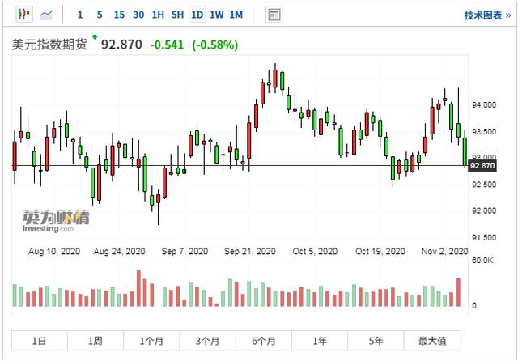
Task: Click the 60.0K volume axis label
Action: click(x=482, y=261)
